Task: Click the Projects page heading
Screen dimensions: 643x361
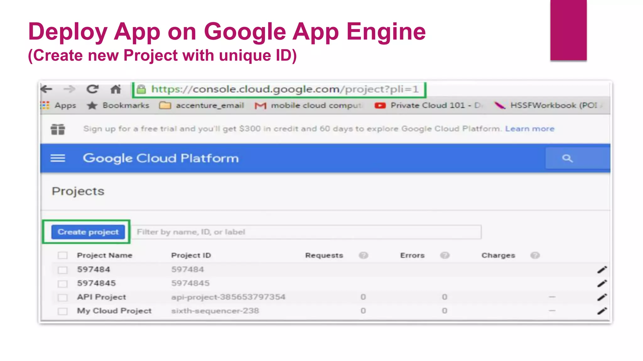Action: 78,191
